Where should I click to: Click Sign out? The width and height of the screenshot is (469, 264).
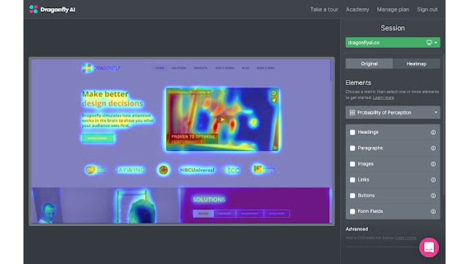pos(427,9)
